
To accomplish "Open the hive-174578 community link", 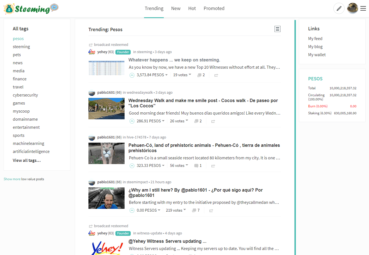I will pyautogui.click(x=137, y=137).
